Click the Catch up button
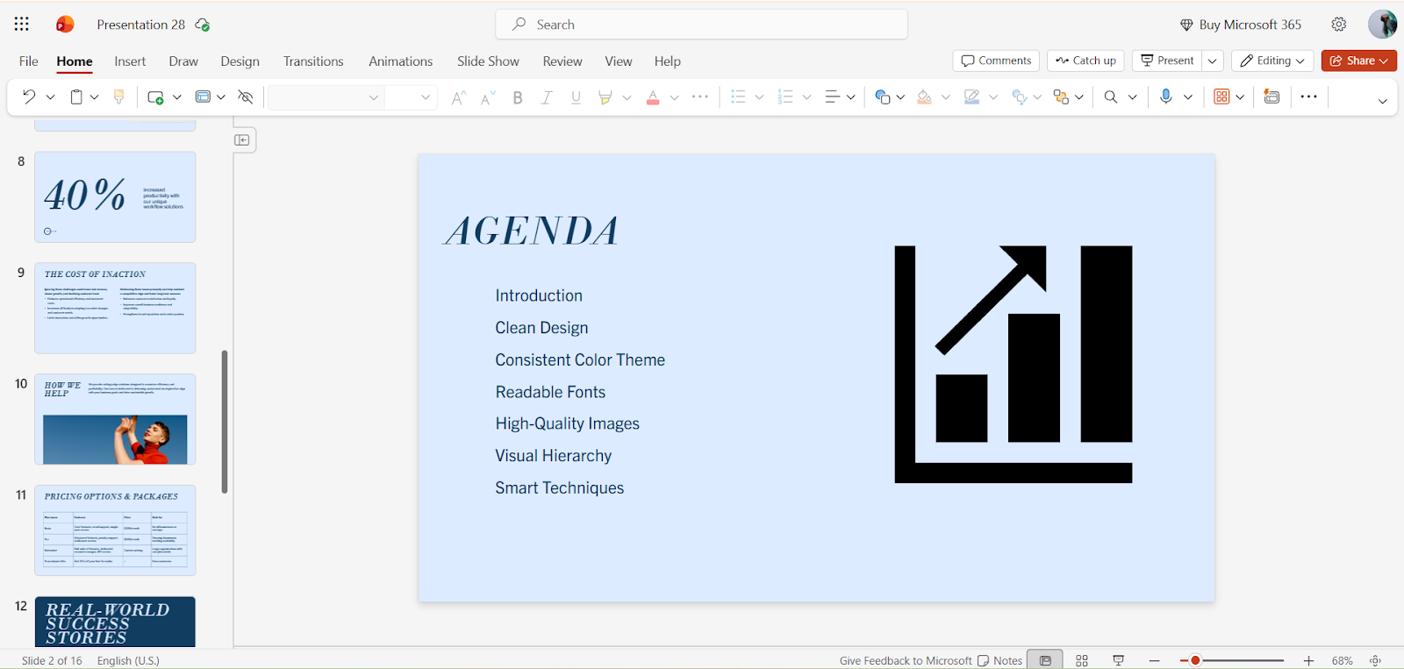The height and width of the screenshot is (669, 1404). [x=1085, y=60]
